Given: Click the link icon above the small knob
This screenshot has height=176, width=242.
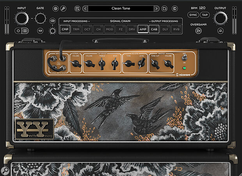Looking at the screenshot, I should click(52, 21).
